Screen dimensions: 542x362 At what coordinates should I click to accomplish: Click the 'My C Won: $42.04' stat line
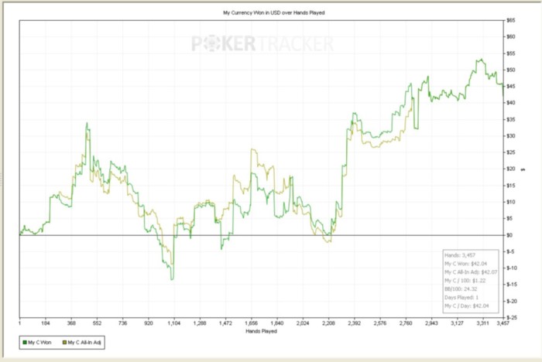coord(466,264)
